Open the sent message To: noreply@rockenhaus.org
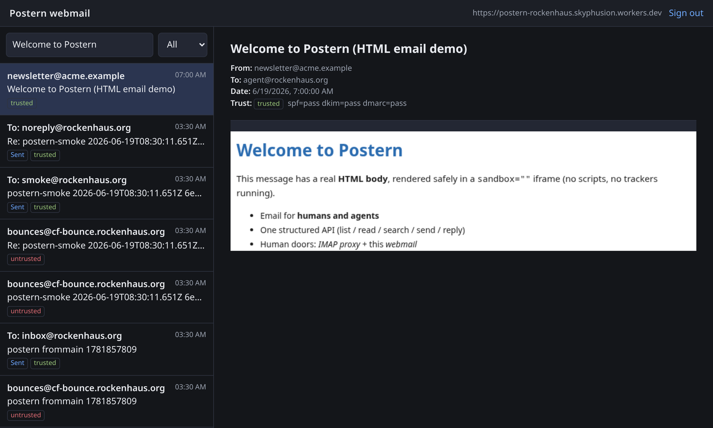The width and height of the screenshot is (713, 428). [x=107, y=141]
